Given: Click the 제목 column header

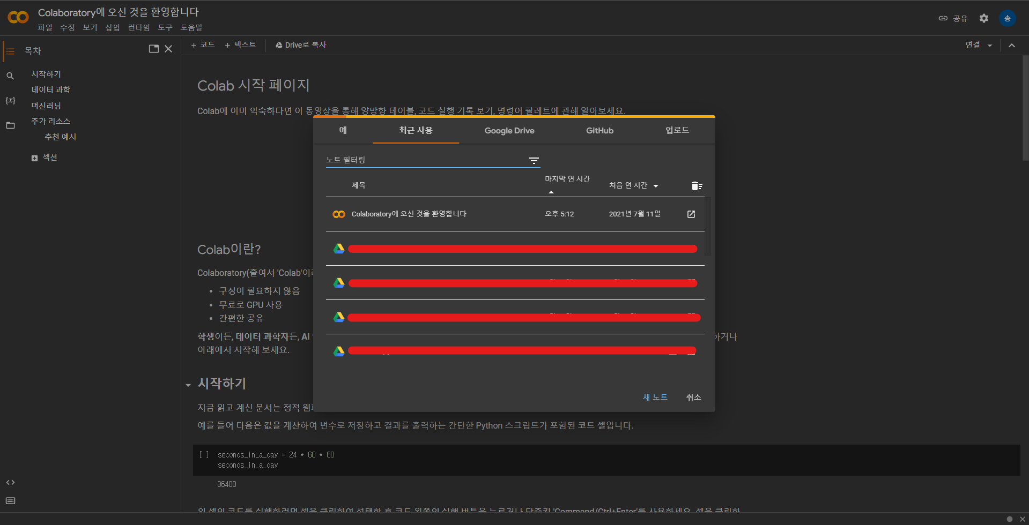Looking at the screenshot, I should [359, 185].
